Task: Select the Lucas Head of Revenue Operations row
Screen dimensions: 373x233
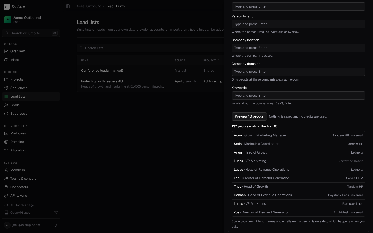Action: (x=298, y=170)
